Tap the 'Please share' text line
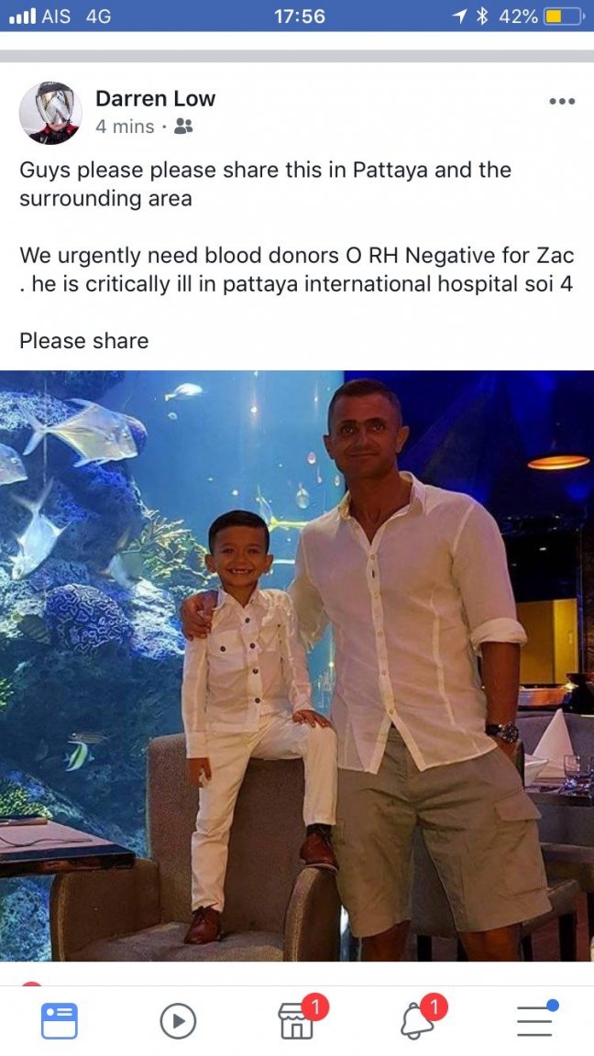594x1056 pixels. tap(84, 341)
